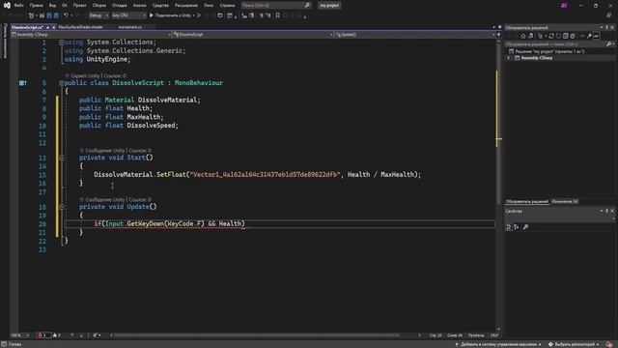618x348 pixels.
Task: Click the Solution Explorer show all files icon
Action: (x=573, y=36)
